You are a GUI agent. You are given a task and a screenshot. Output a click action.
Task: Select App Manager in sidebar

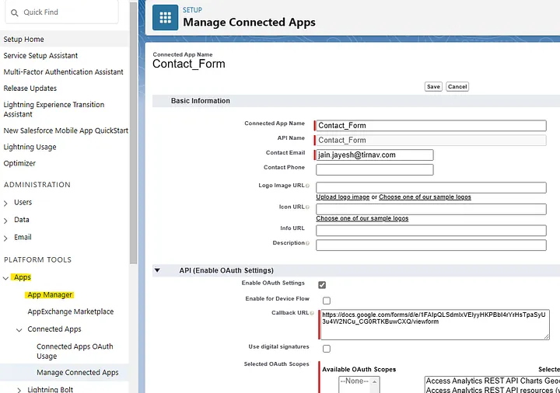click(x=50, y=295)
